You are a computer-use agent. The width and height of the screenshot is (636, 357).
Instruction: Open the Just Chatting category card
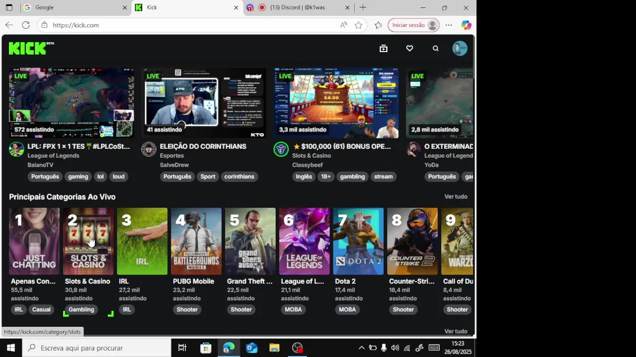click(34, 241)
